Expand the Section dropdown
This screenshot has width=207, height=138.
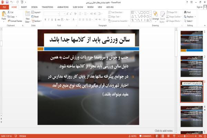coord(37,21)
